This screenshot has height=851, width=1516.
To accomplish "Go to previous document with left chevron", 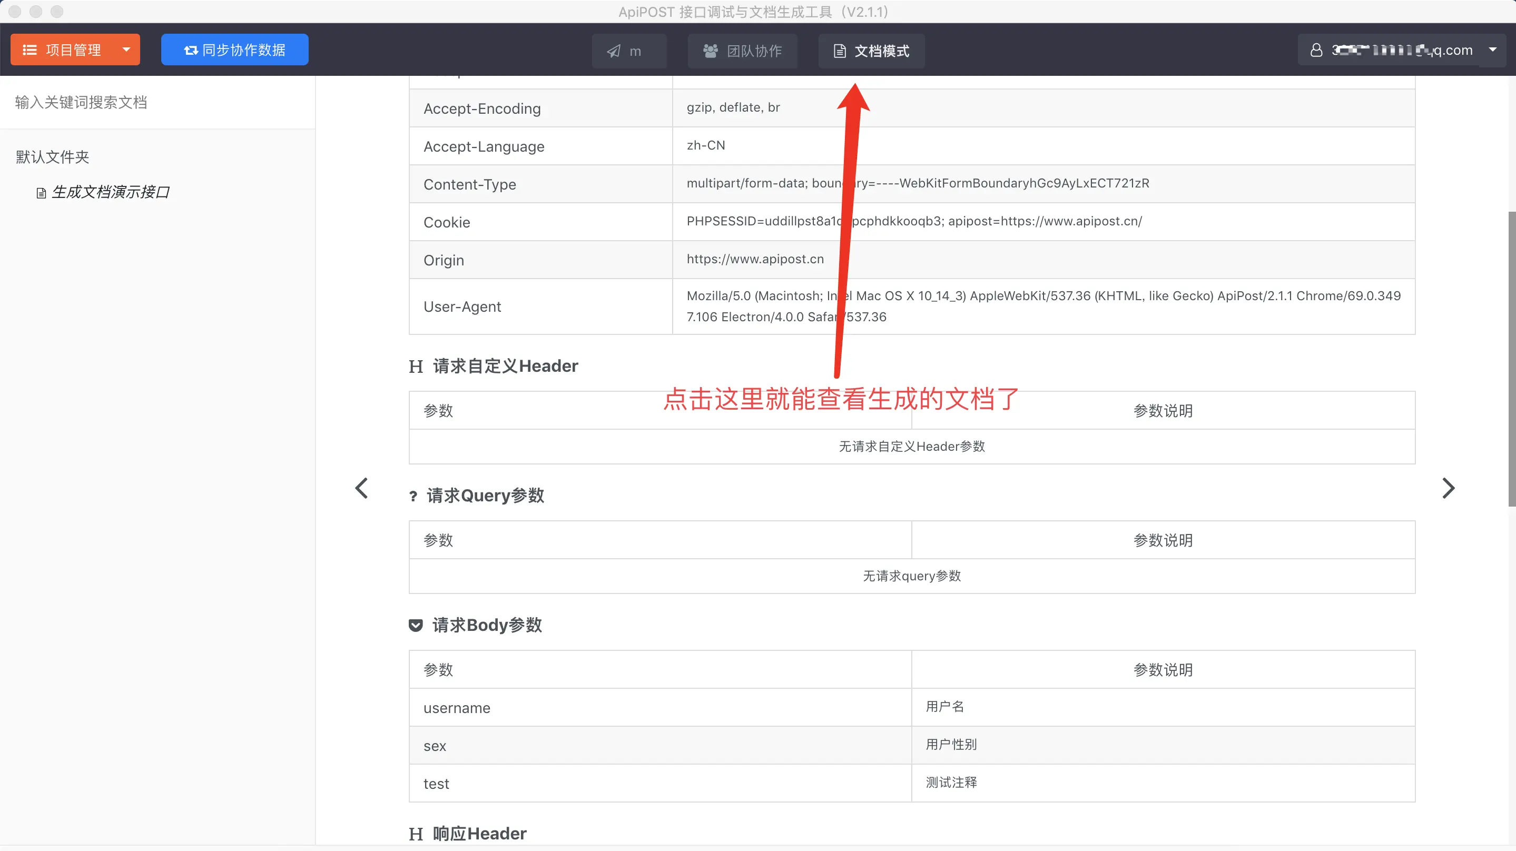I will click(361, 488).
